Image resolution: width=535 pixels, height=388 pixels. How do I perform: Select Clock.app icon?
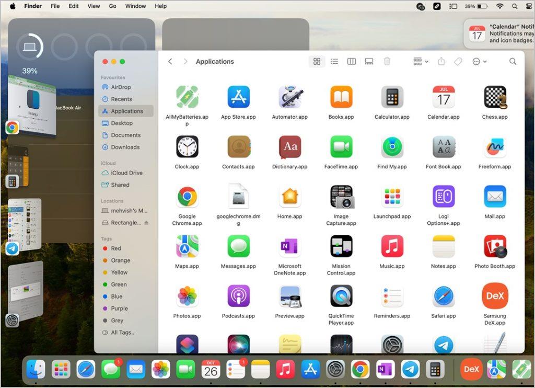(187, 147)
